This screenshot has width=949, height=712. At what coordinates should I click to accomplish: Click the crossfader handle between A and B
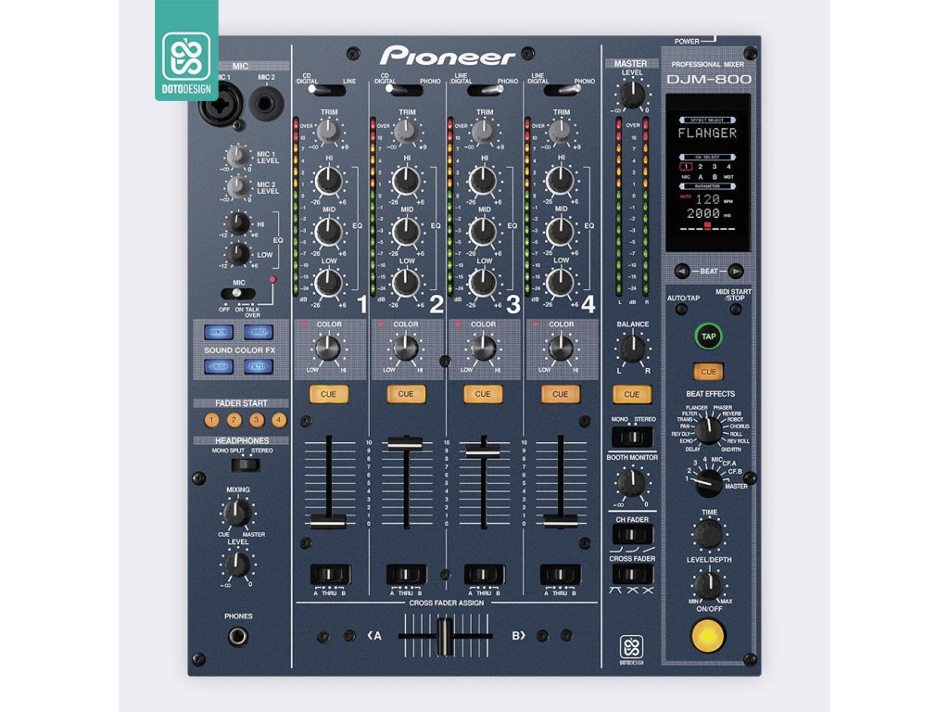pos(445,636)
